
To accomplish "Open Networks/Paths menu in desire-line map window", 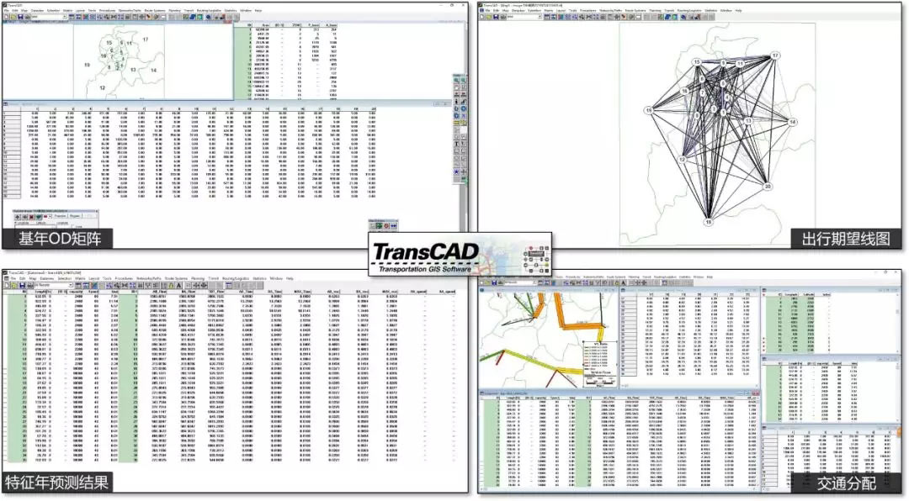I will coord(609,10).
